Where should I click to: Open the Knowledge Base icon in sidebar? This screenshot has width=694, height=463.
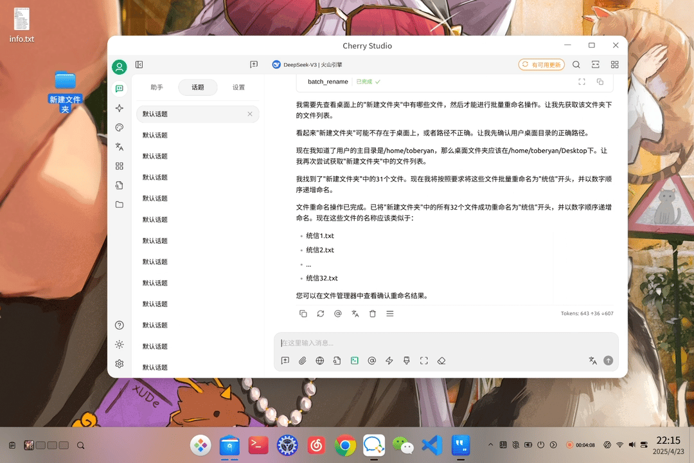(119, 185)
